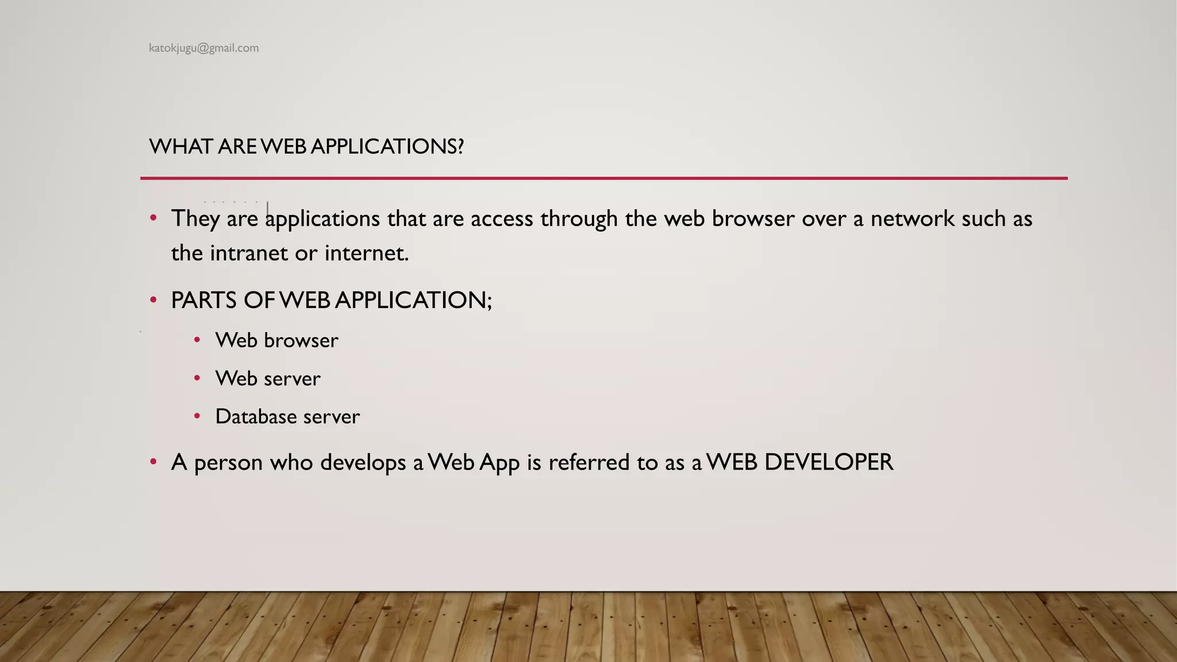Click the 'A person who develops a Web App' line
This screenshot has height=662, width=1177.
tap(532, 463)
